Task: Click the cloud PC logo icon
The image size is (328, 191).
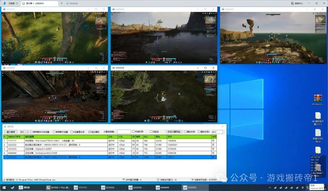Action: click(4, 3)
